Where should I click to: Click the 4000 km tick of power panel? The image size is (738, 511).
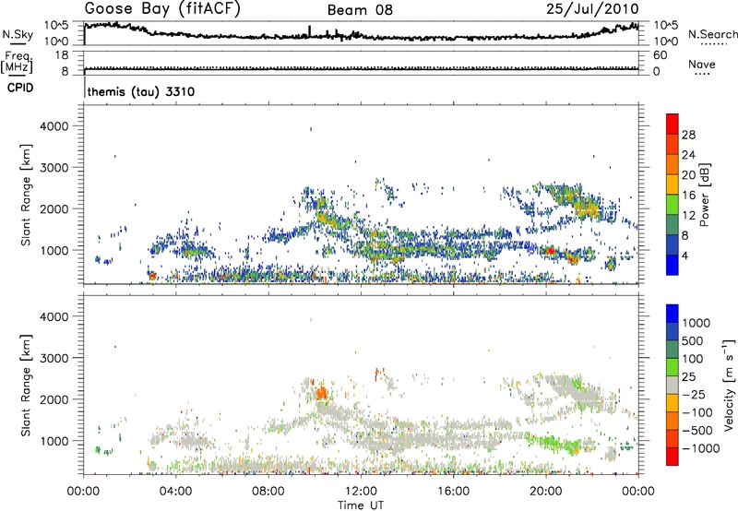(54, 126)
